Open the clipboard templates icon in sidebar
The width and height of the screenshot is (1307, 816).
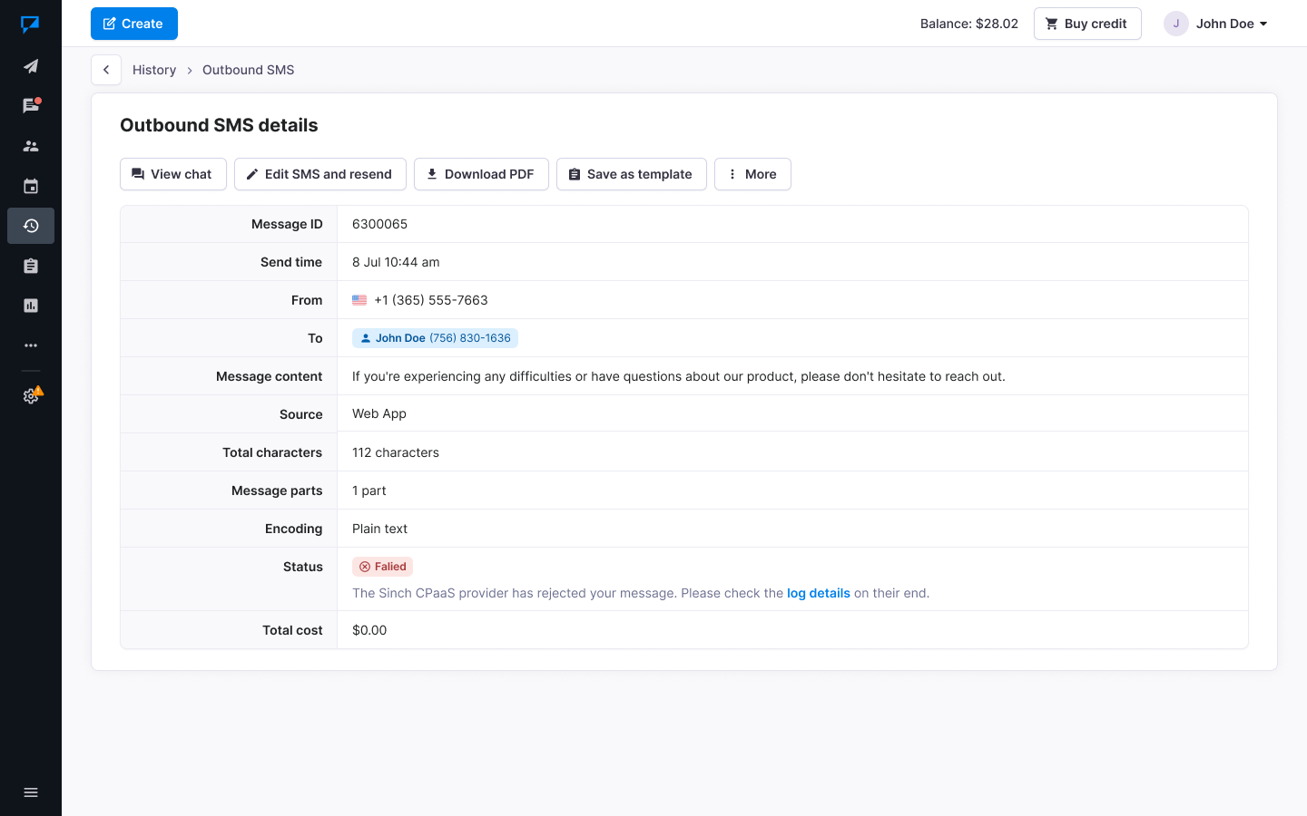(31, 266)
